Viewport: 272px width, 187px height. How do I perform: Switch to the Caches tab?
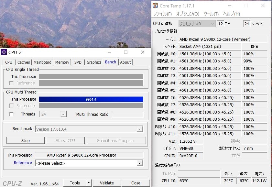point(24,62)
